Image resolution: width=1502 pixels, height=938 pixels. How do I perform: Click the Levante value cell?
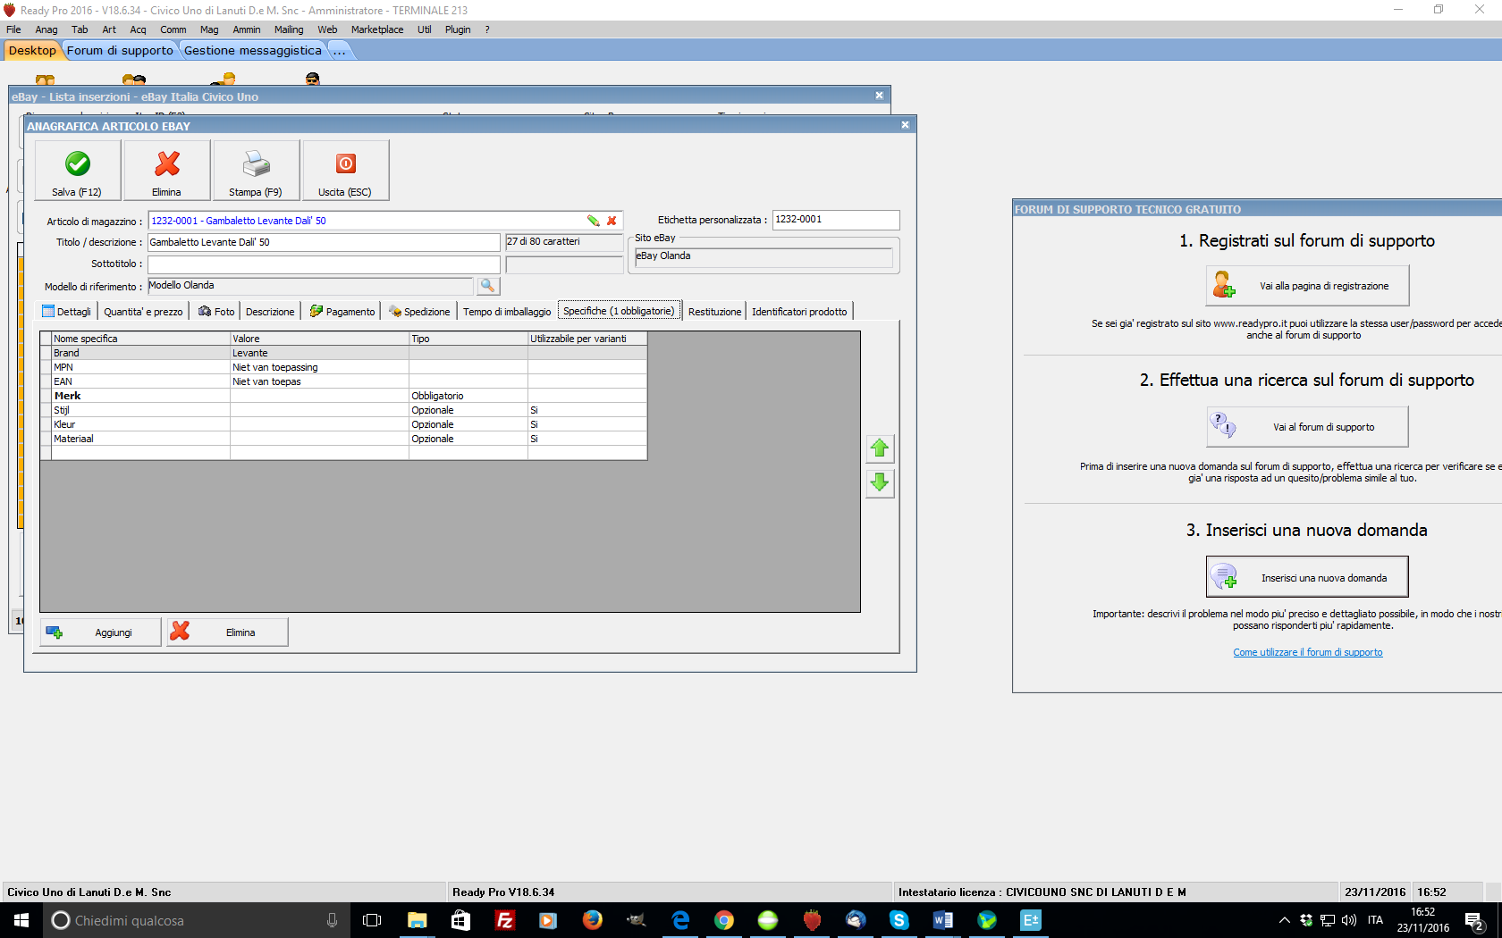319,353
